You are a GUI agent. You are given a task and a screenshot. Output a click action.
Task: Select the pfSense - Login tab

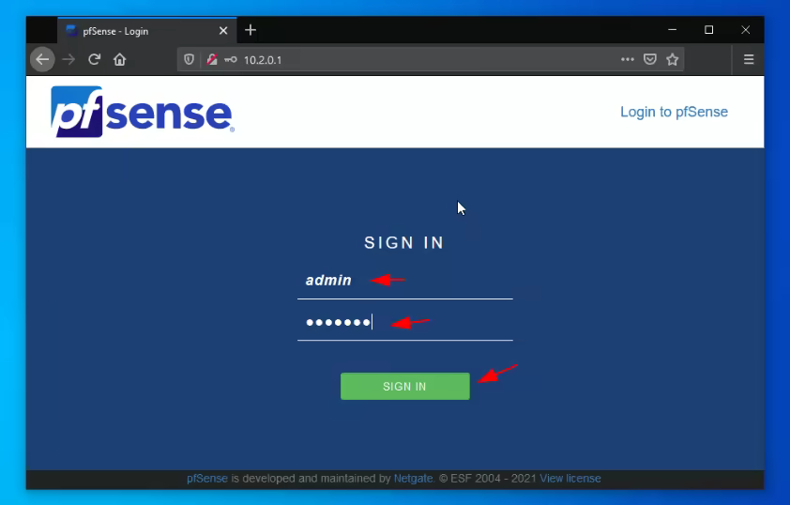pyautogui.click(x=146, y=30)
